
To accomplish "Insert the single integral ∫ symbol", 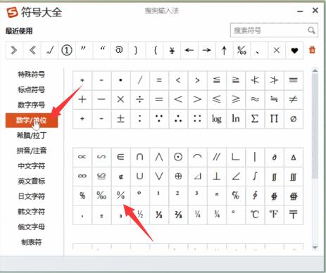I will (255, 176).
